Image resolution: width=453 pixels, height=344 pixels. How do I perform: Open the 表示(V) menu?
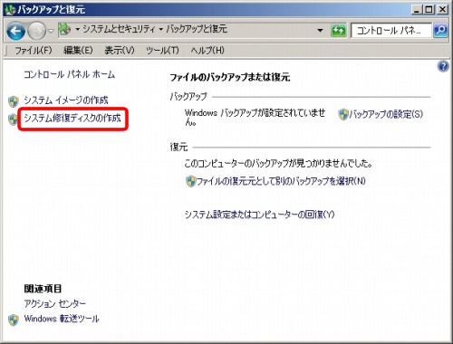pos(120,51)
